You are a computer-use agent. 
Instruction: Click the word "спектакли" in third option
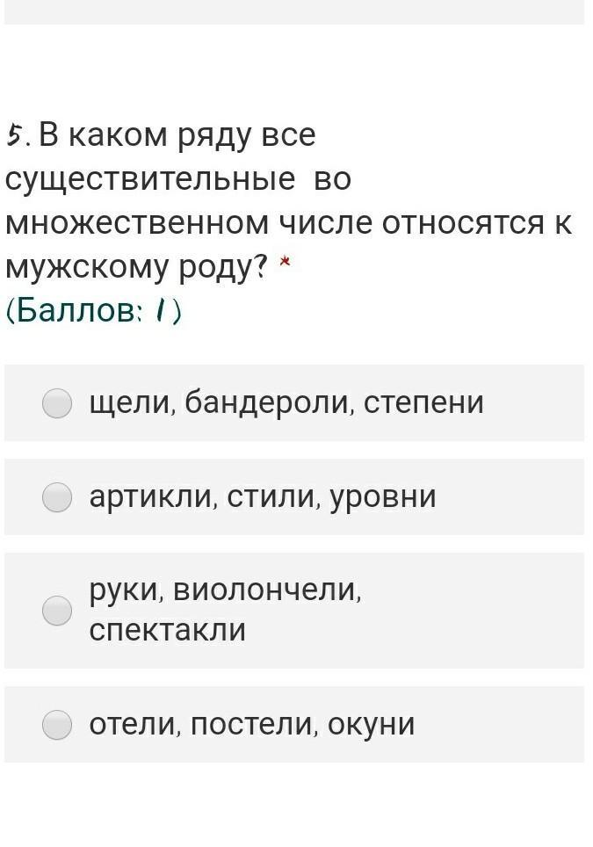[x=168, y=630]
